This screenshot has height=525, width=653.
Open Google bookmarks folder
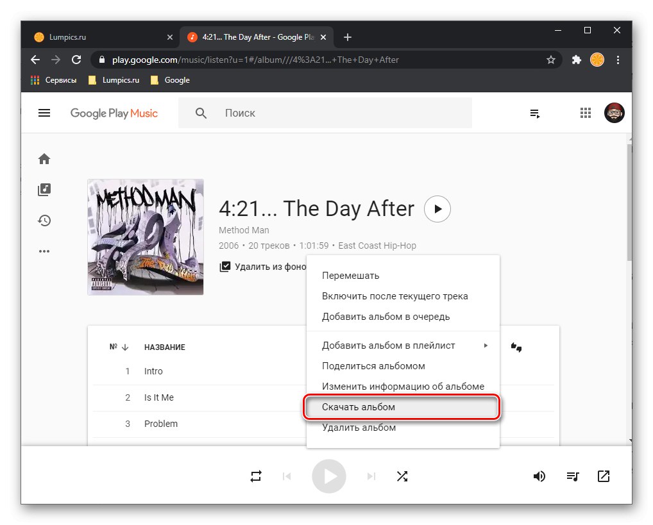170,80
